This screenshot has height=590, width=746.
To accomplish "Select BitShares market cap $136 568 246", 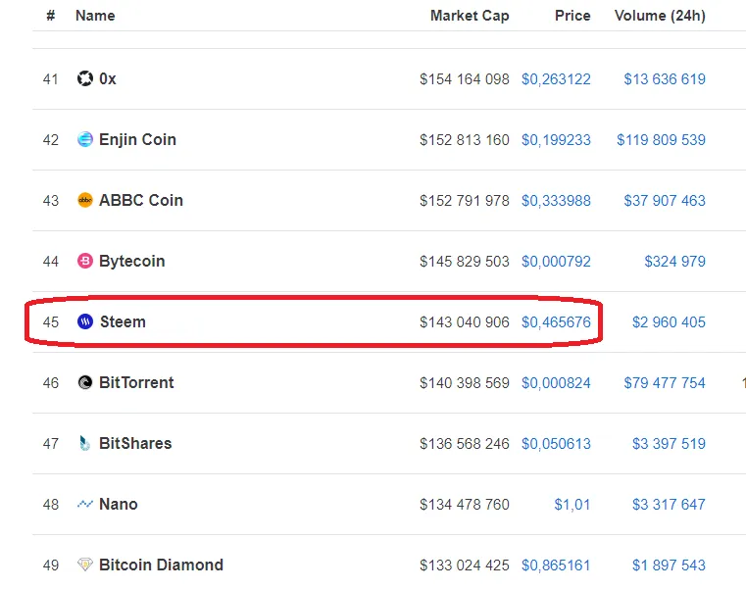I will point(465,444).
